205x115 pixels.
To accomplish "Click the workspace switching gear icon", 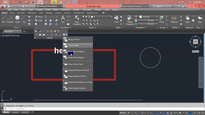I will click(180, 113).
